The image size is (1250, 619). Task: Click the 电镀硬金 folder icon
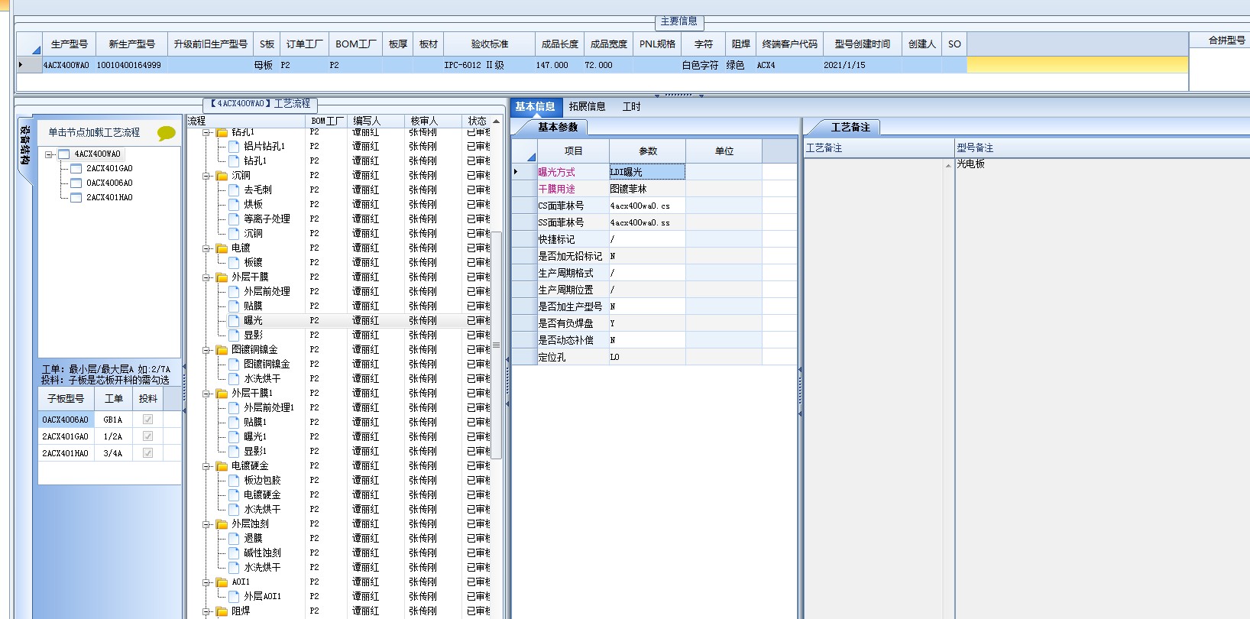click(x=222, y=466)
